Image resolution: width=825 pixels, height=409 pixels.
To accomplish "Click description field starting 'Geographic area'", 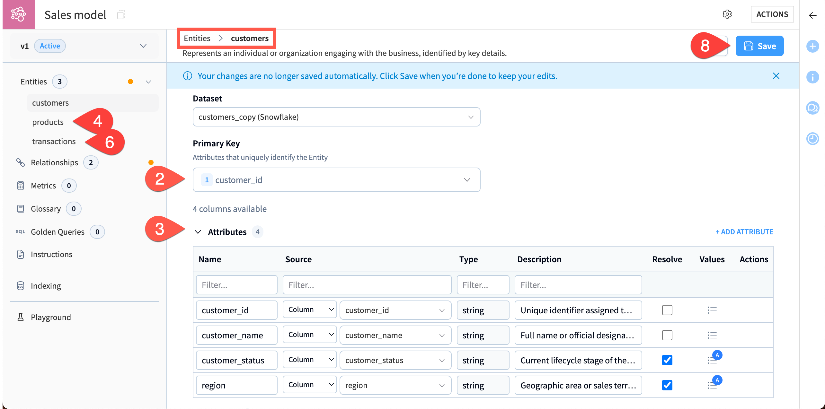I will click(578, 385).
